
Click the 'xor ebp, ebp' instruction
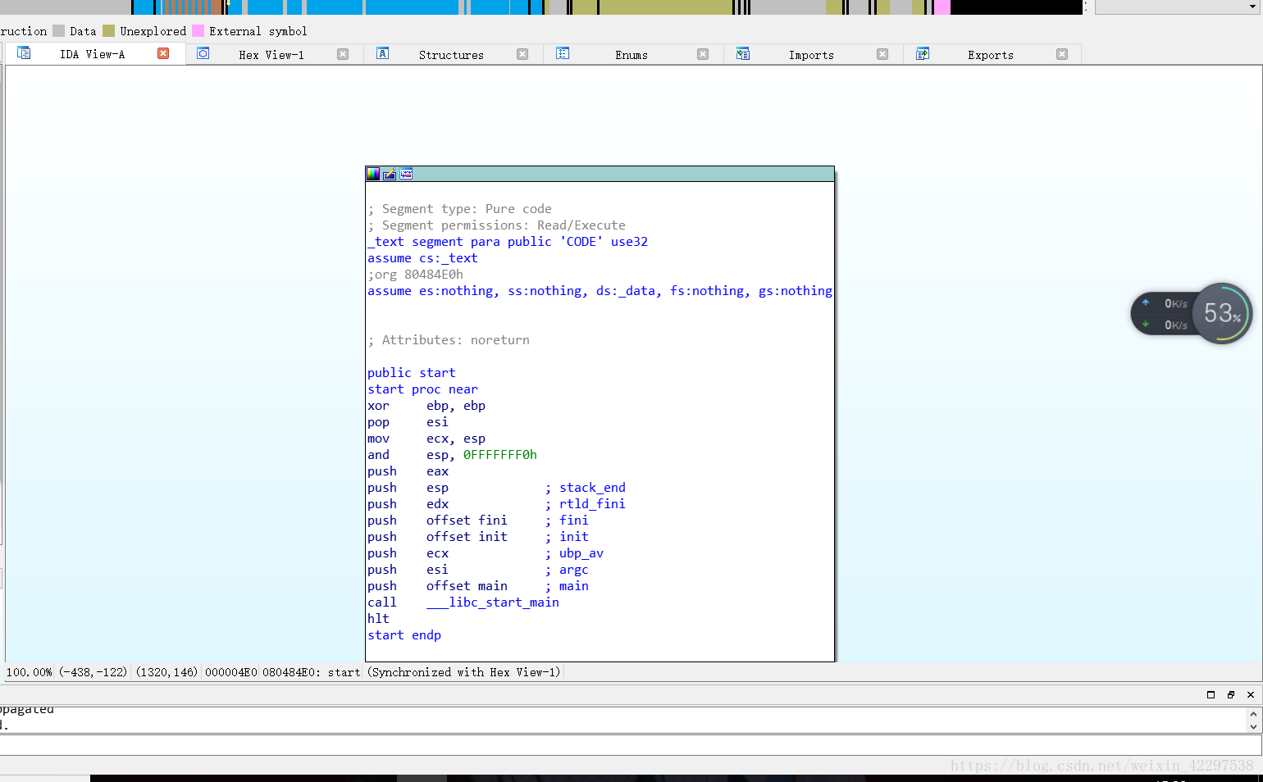point(426,406)
